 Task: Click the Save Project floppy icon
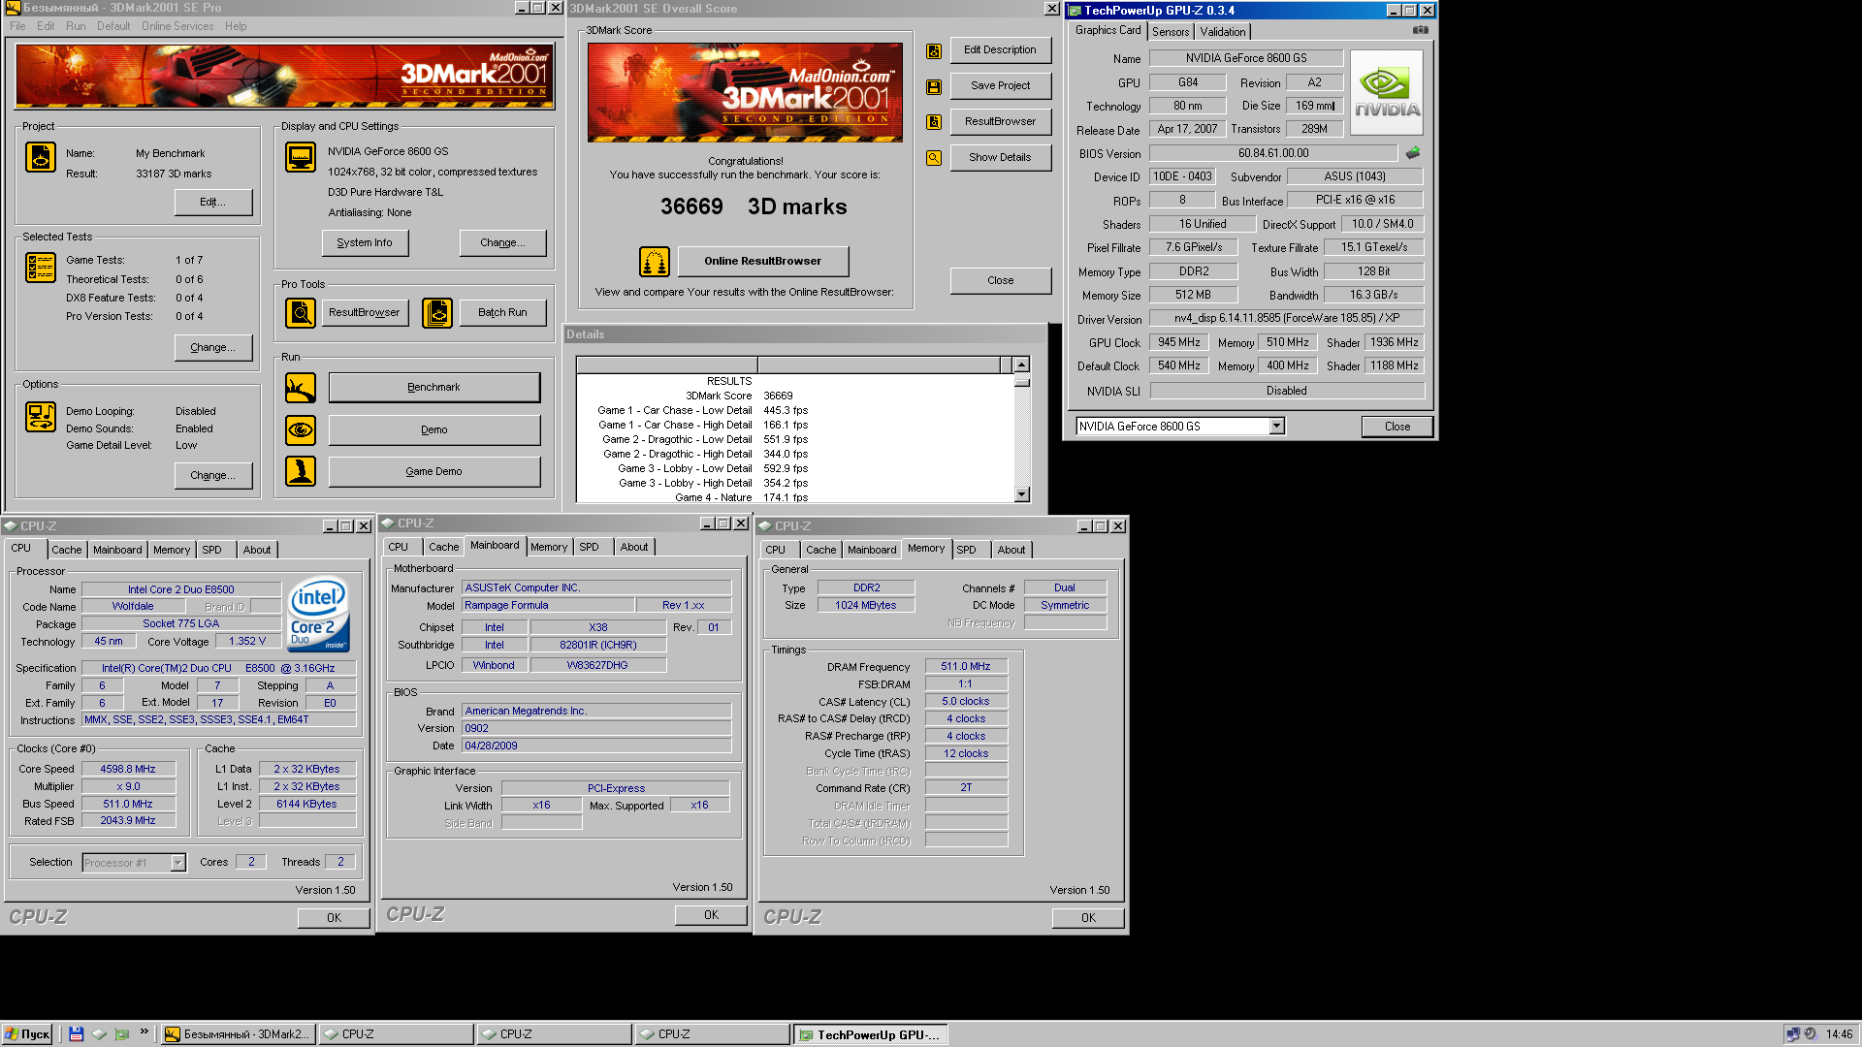pyautogui.click(x=934, y=87)
